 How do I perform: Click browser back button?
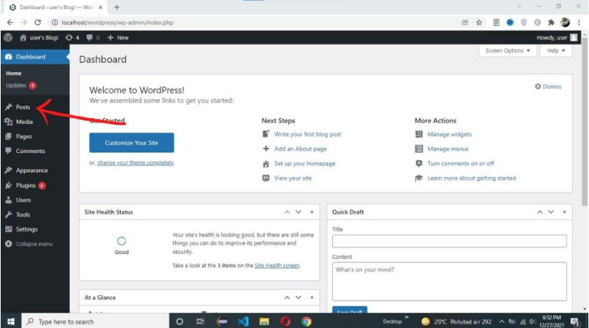(10, 23)
